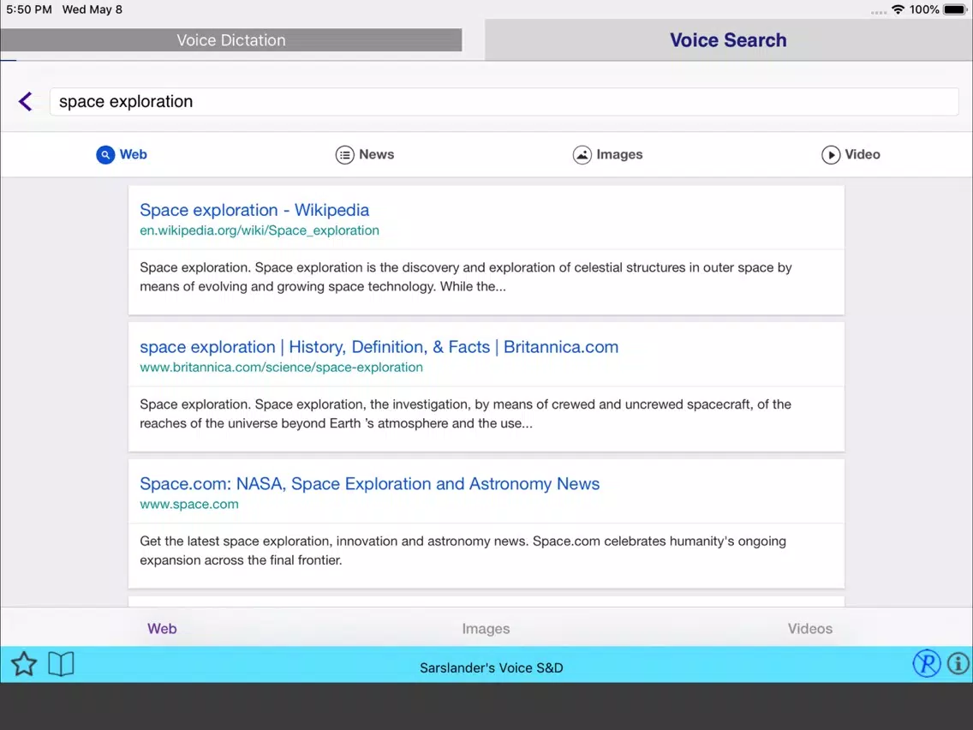Screen dimensions: 973x730
Task: Select the bottom Videos tab
Action: click(809, 628)
